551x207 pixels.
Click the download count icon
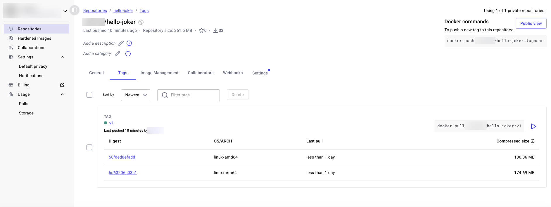click(216, 30)
